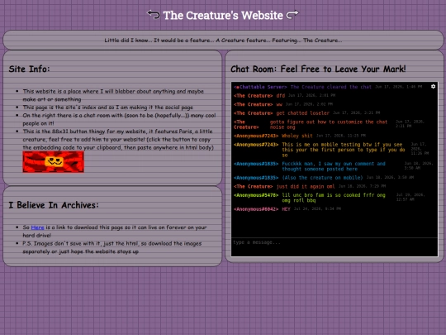446x335 pixels.
Task: Click the 'Chat Room: Feel Free to Leave Your Mark!' heading
Action: pos(318,69)
